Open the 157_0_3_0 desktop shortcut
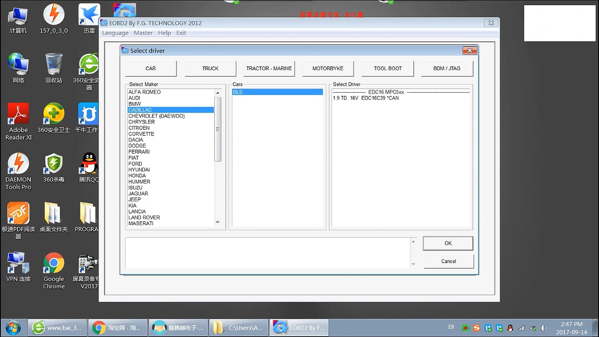Image resolution: width=599 pixels, height=337 pixels. (54, 19)
